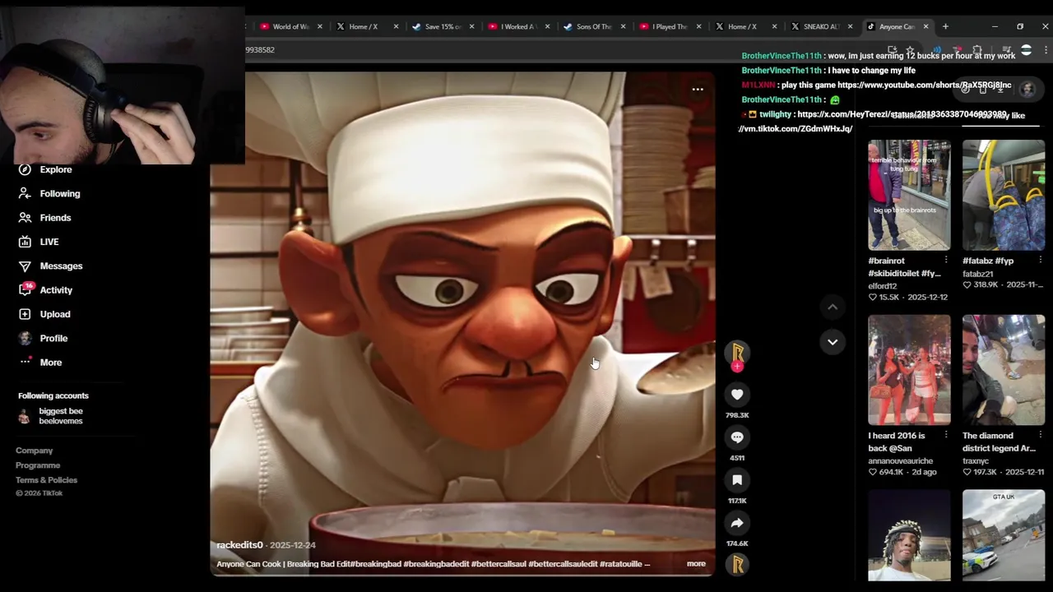Open the #brainrot recommended video thumbnail
This screenshot has width=1053, height=592.
[x=909, y=195]
